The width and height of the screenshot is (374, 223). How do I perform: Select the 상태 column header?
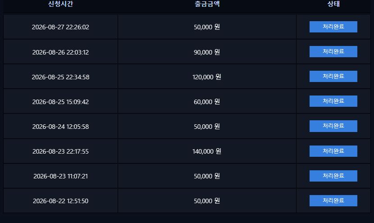pos(333,4)
